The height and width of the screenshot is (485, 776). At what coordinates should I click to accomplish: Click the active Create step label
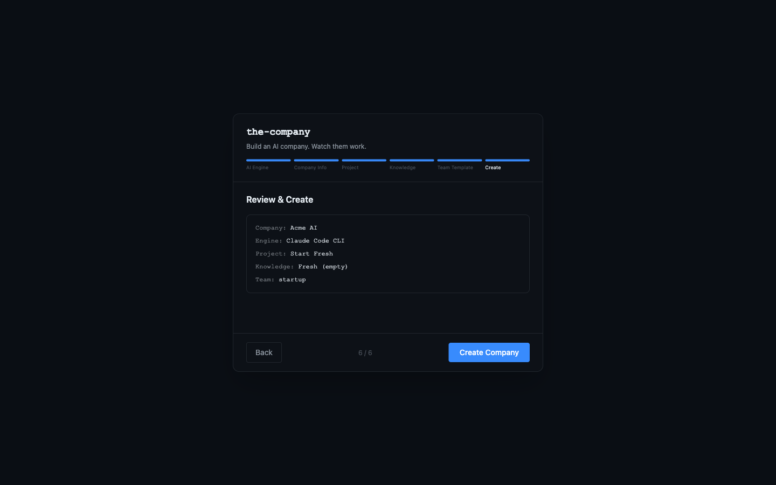click(493, 168)
